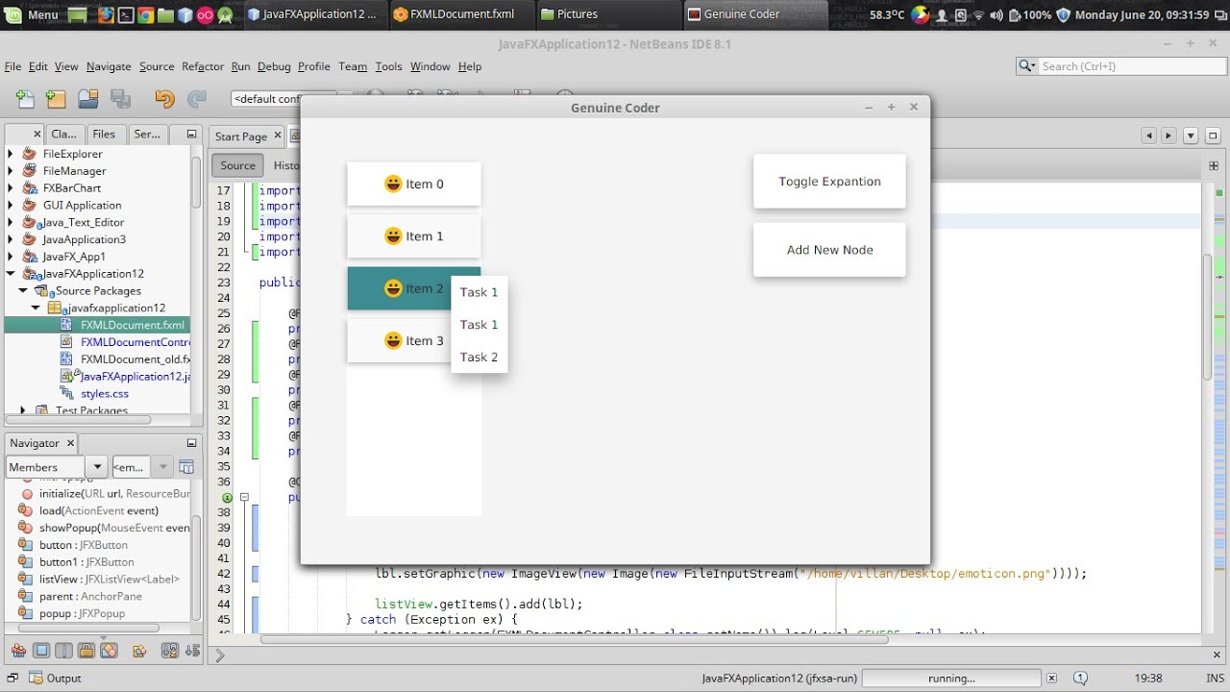1230x692 pixels.
Task: Select styles.css in project tree
Action: pyautogui.click(x=104, y=394)
